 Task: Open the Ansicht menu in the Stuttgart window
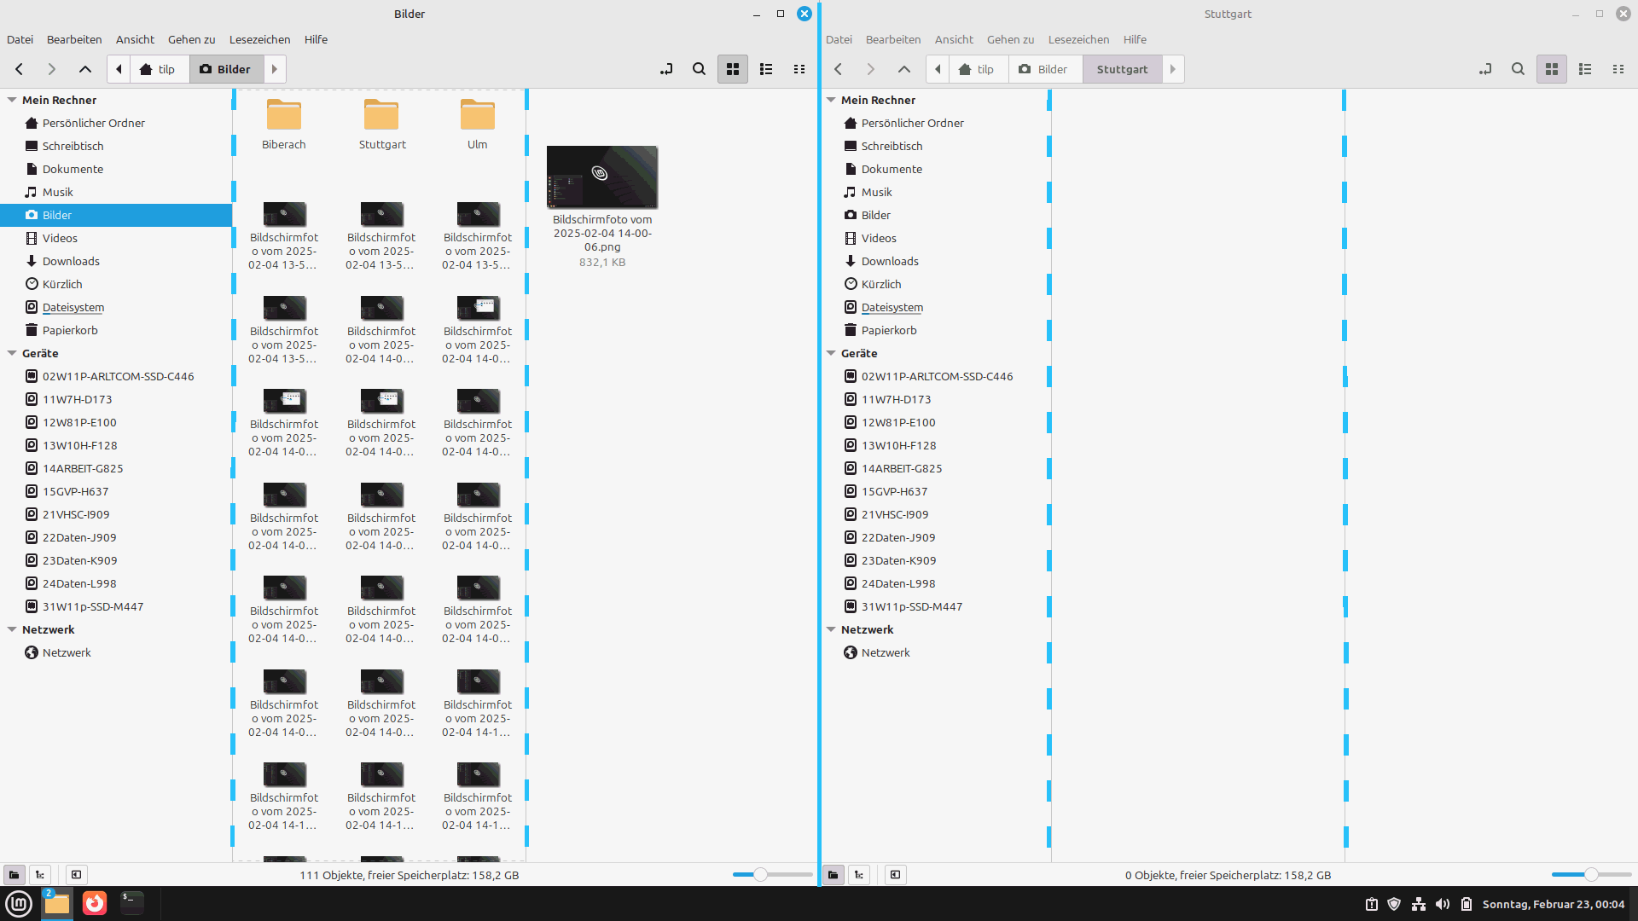[x=953, y=39]
